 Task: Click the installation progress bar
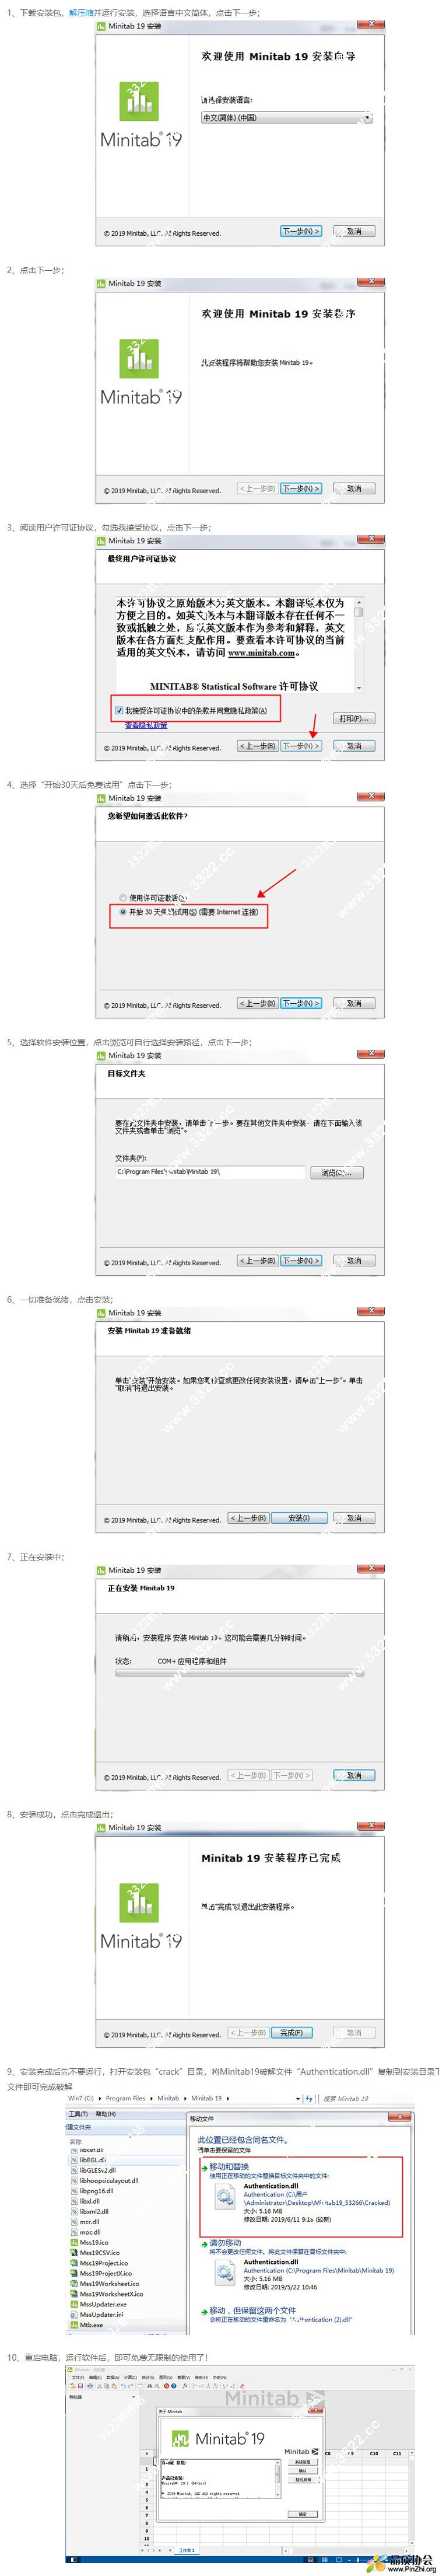tap(240, 1673)
